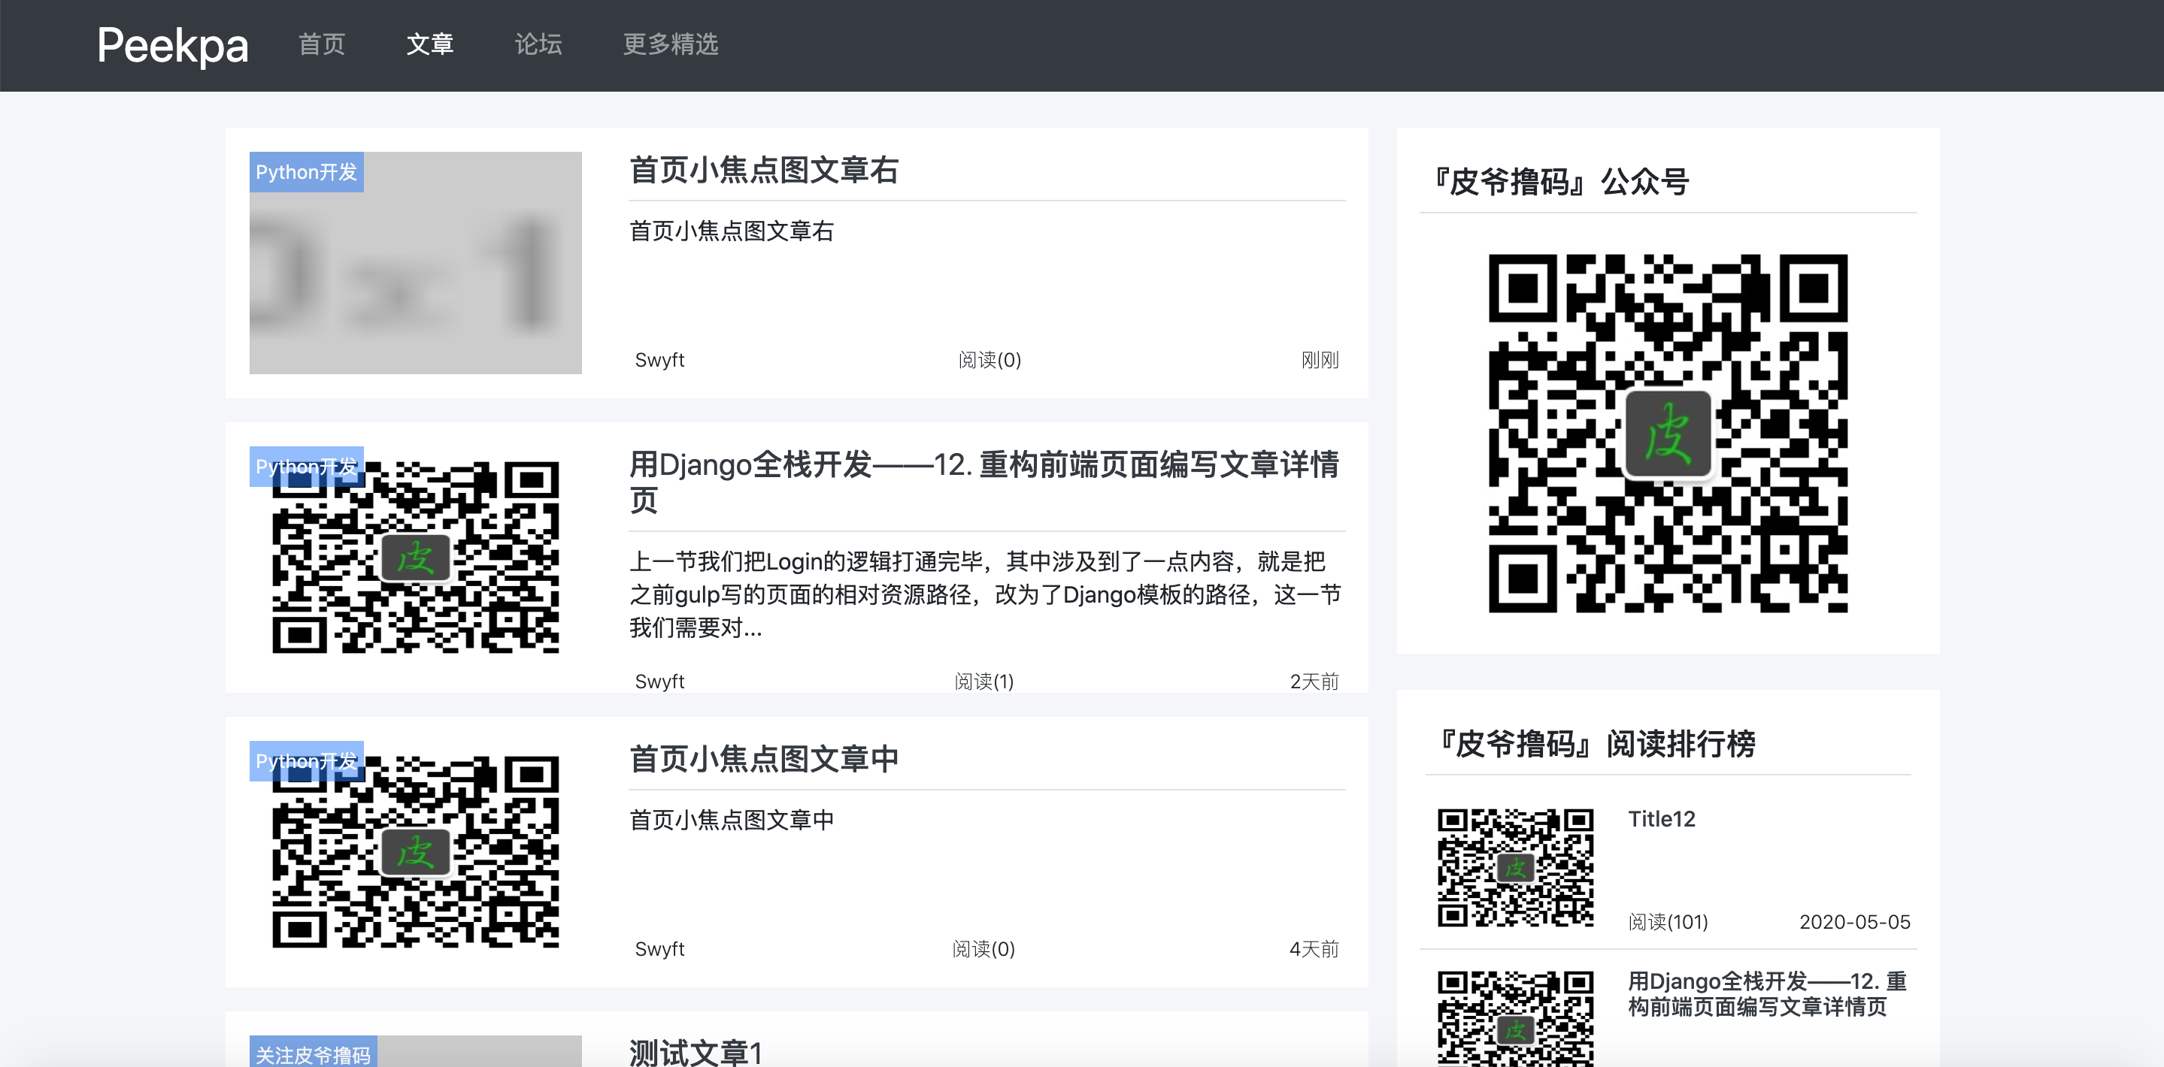
Task: Click the 2020-05-05 date
Action: (x=1855, y=923)
